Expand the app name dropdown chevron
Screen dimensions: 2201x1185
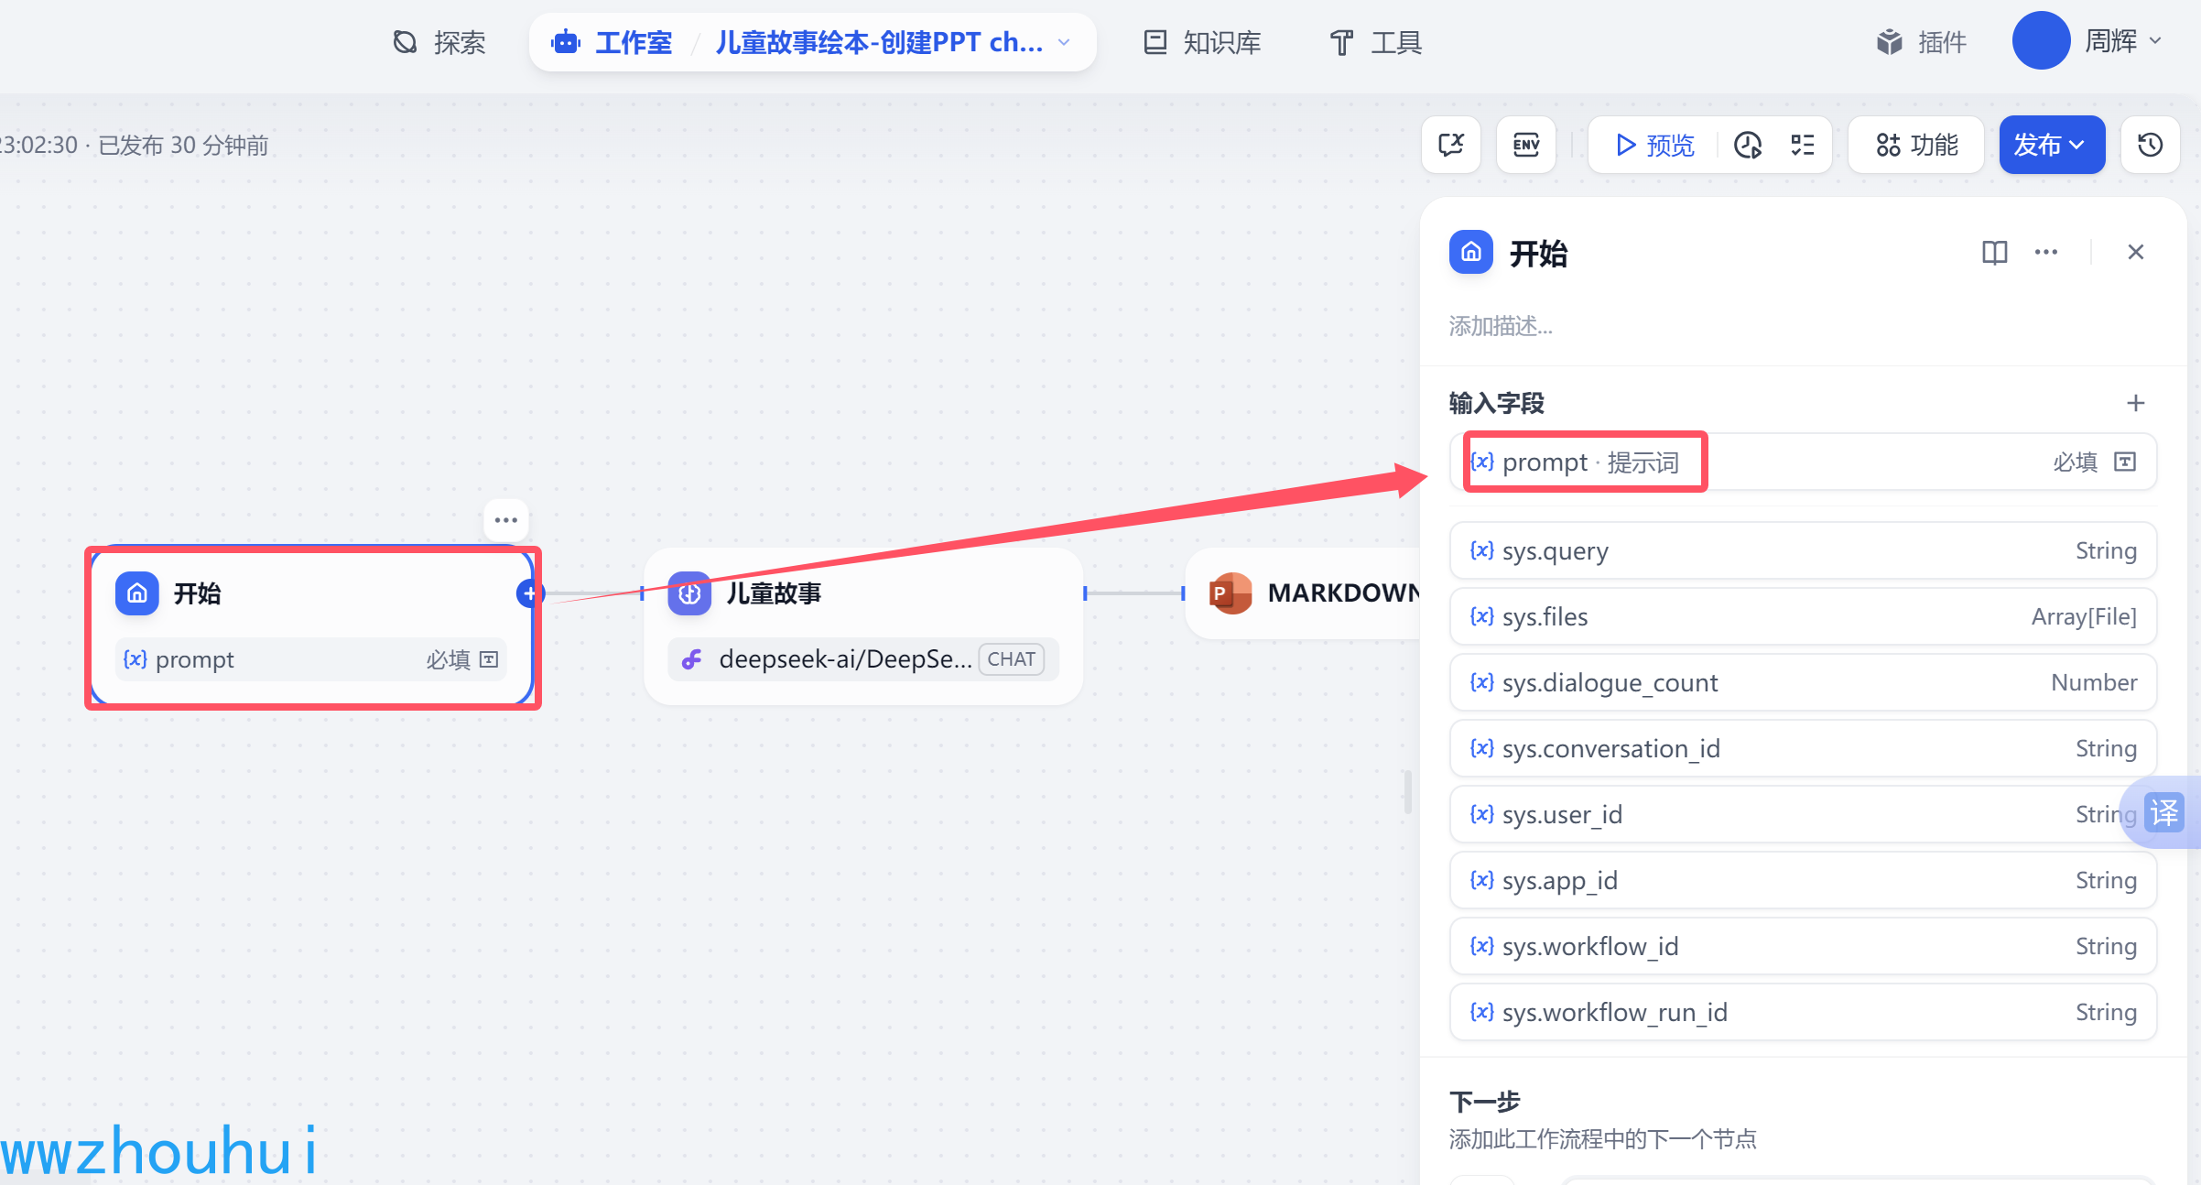tap(1064, 42)
